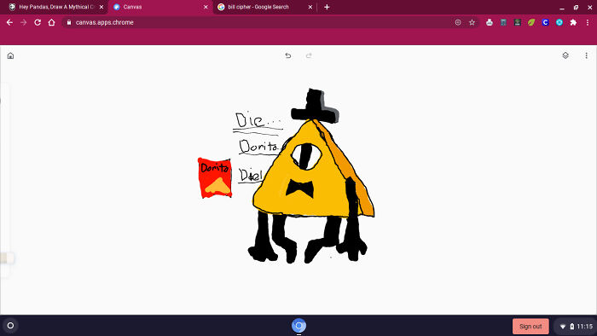Open the launcher circle button

click(10, 326)
